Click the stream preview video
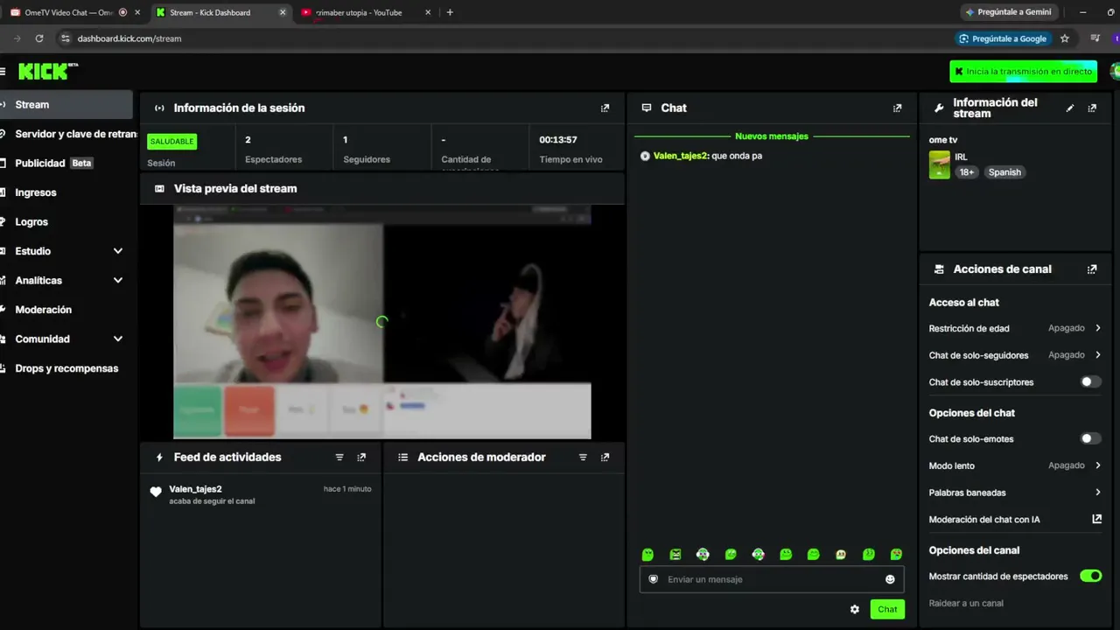The height and width of the screenshot is (630, 1120). [382, 322]
